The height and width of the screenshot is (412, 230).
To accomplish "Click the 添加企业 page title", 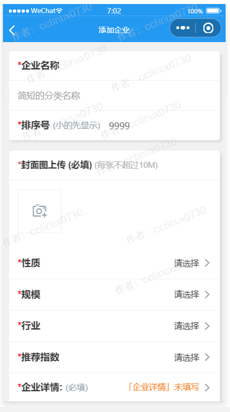I will pos(114,30).
